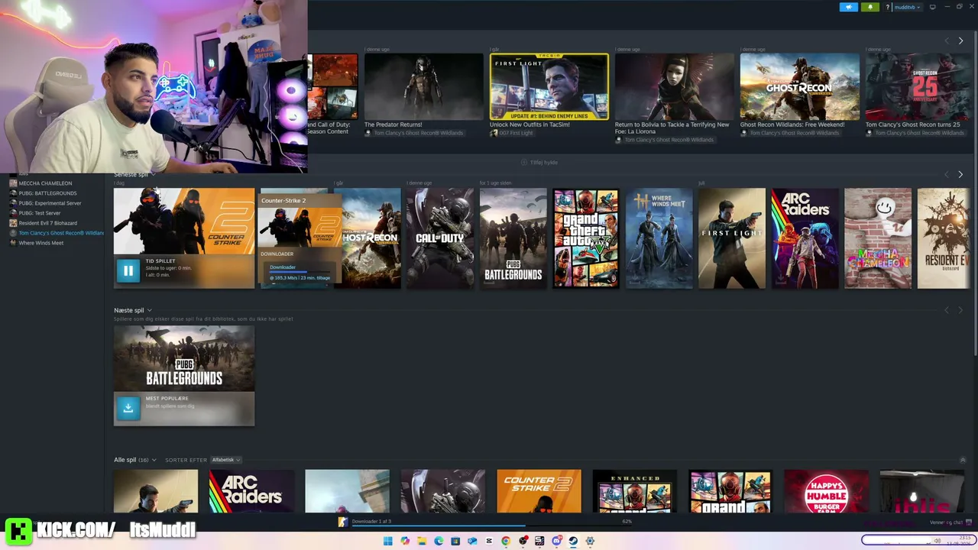Open File Explorer from the taskbar
This screenshot has height=550, width=978.
tap(422, 541)
